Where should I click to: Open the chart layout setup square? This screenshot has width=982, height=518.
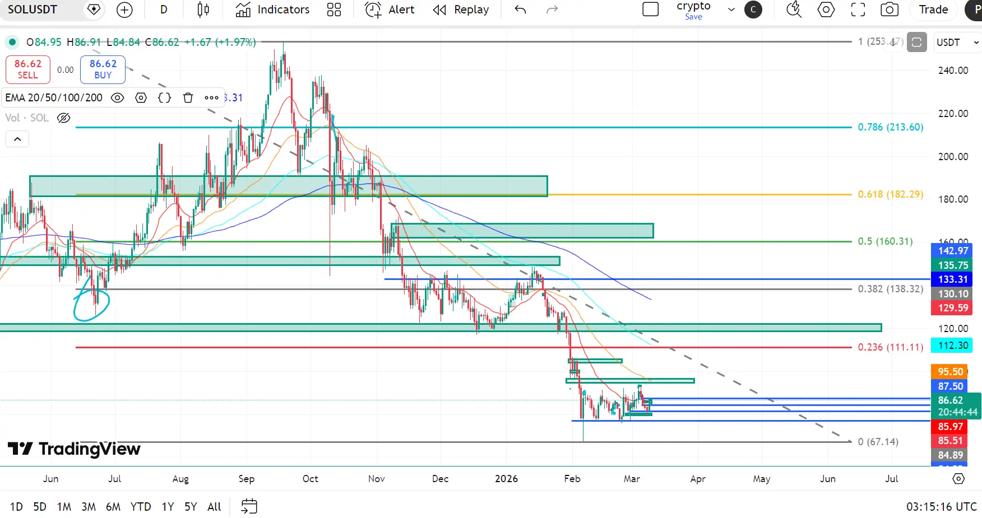tap(650, 10)
